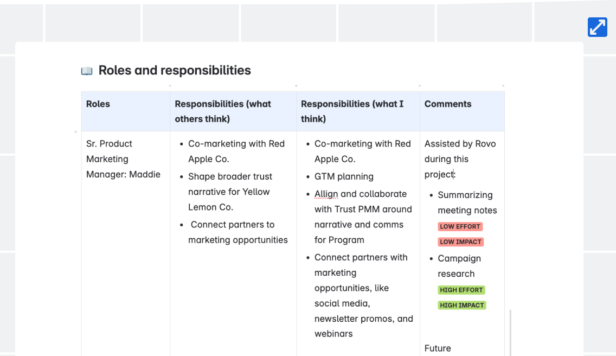Click the green HIGH IMPACT status tag
Viewport: 616px width, 356px height.
(x=462, y=305)
